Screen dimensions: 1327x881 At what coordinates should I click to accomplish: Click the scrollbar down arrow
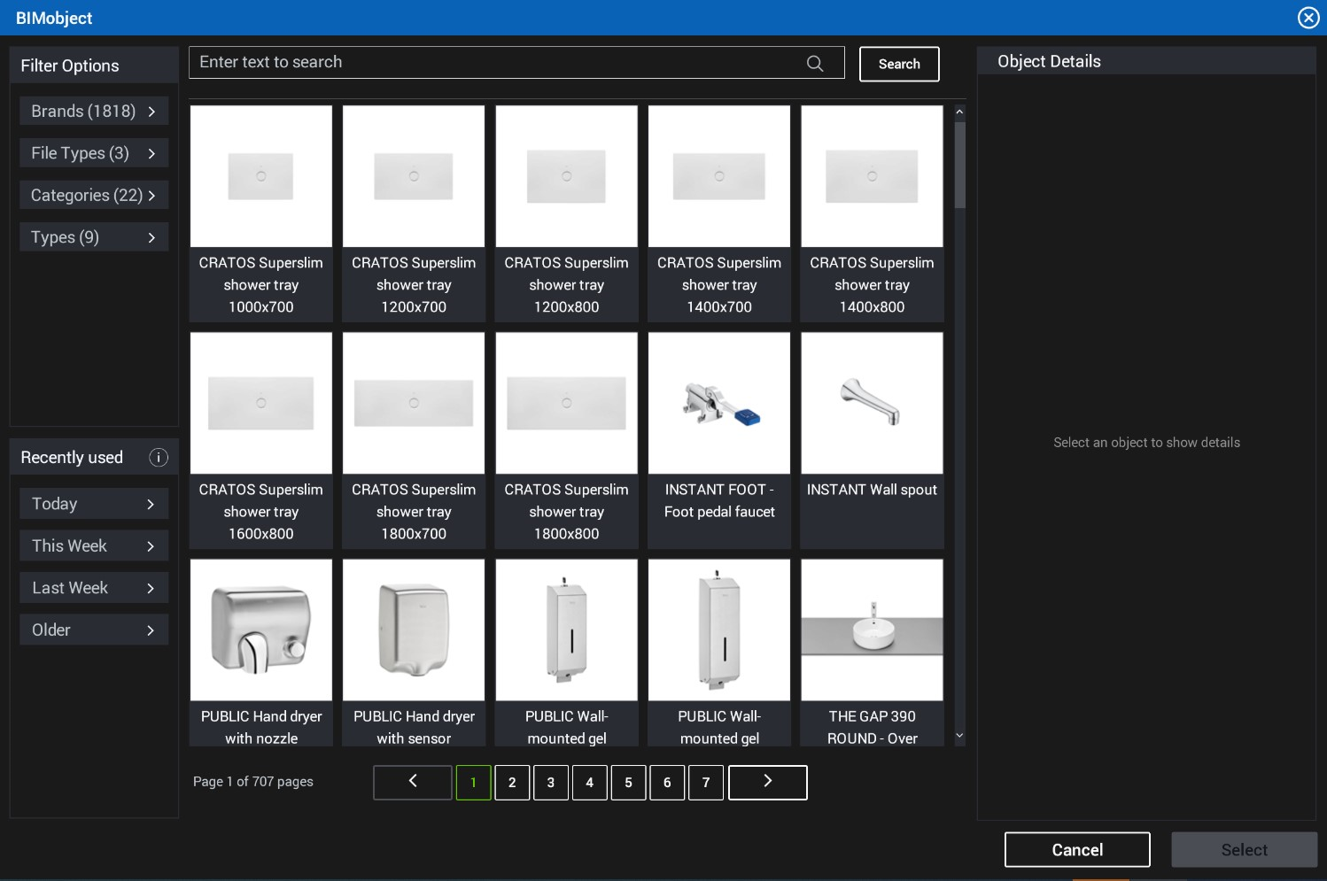pyautogui.click(x=960, y=736)
